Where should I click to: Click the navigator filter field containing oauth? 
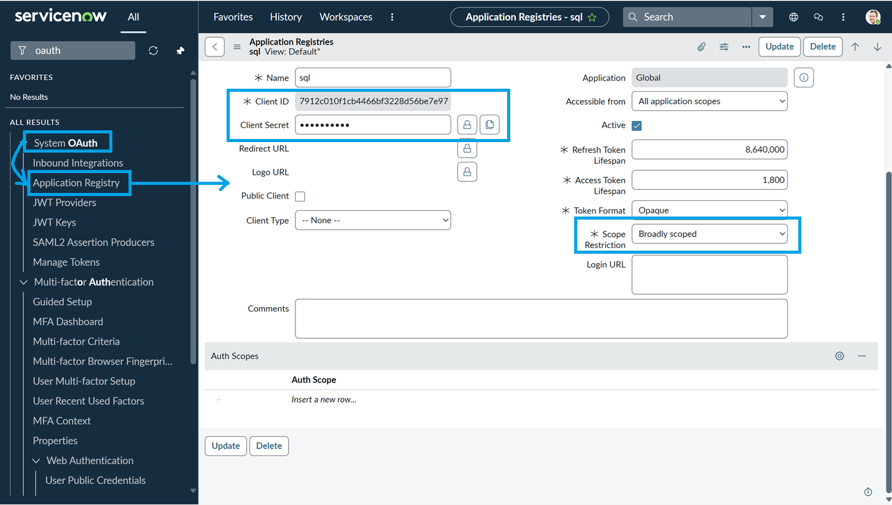click(73, 51)
